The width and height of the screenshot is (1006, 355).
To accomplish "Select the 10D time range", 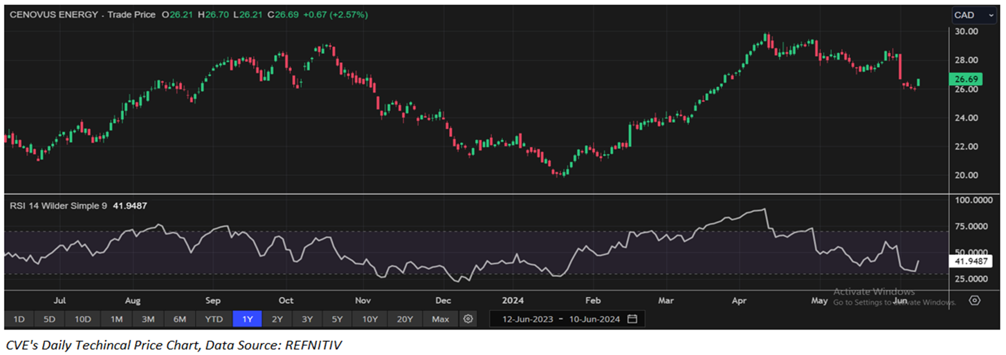I will pos(82,319).
